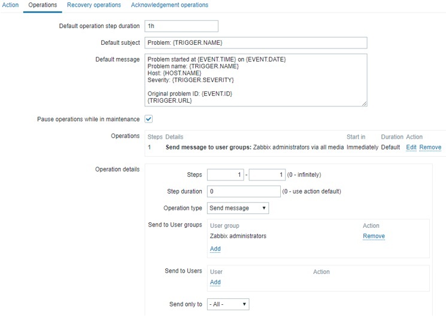Click inside the Default message text area
This screenshot has height=318, width=446.
coord(256,79)
